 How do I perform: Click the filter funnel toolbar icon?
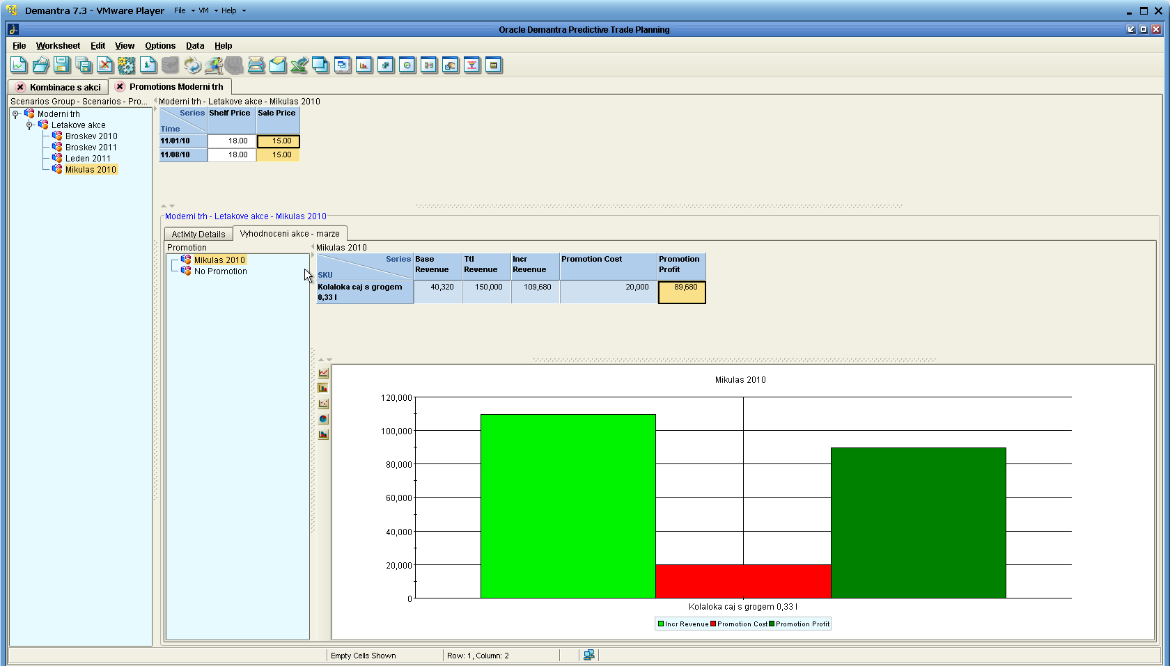[x=472, y=65]
